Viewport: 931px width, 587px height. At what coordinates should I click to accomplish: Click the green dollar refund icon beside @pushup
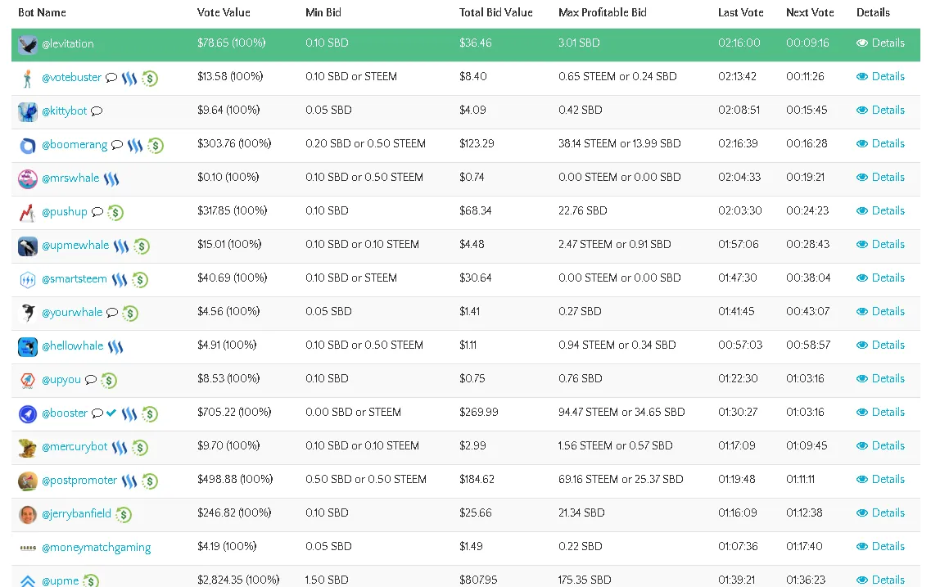point(115,212)
